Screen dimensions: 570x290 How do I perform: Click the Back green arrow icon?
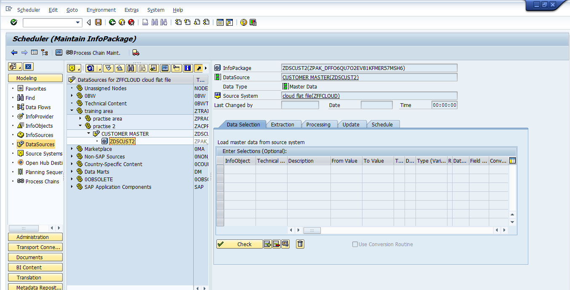point(112,22)
